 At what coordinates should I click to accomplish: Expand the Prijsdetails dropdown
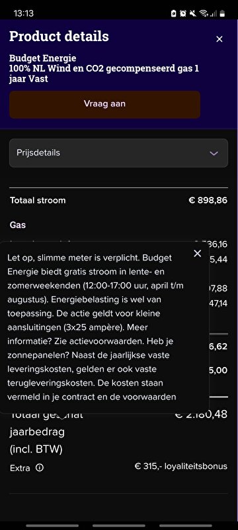[x=118, y=153]
